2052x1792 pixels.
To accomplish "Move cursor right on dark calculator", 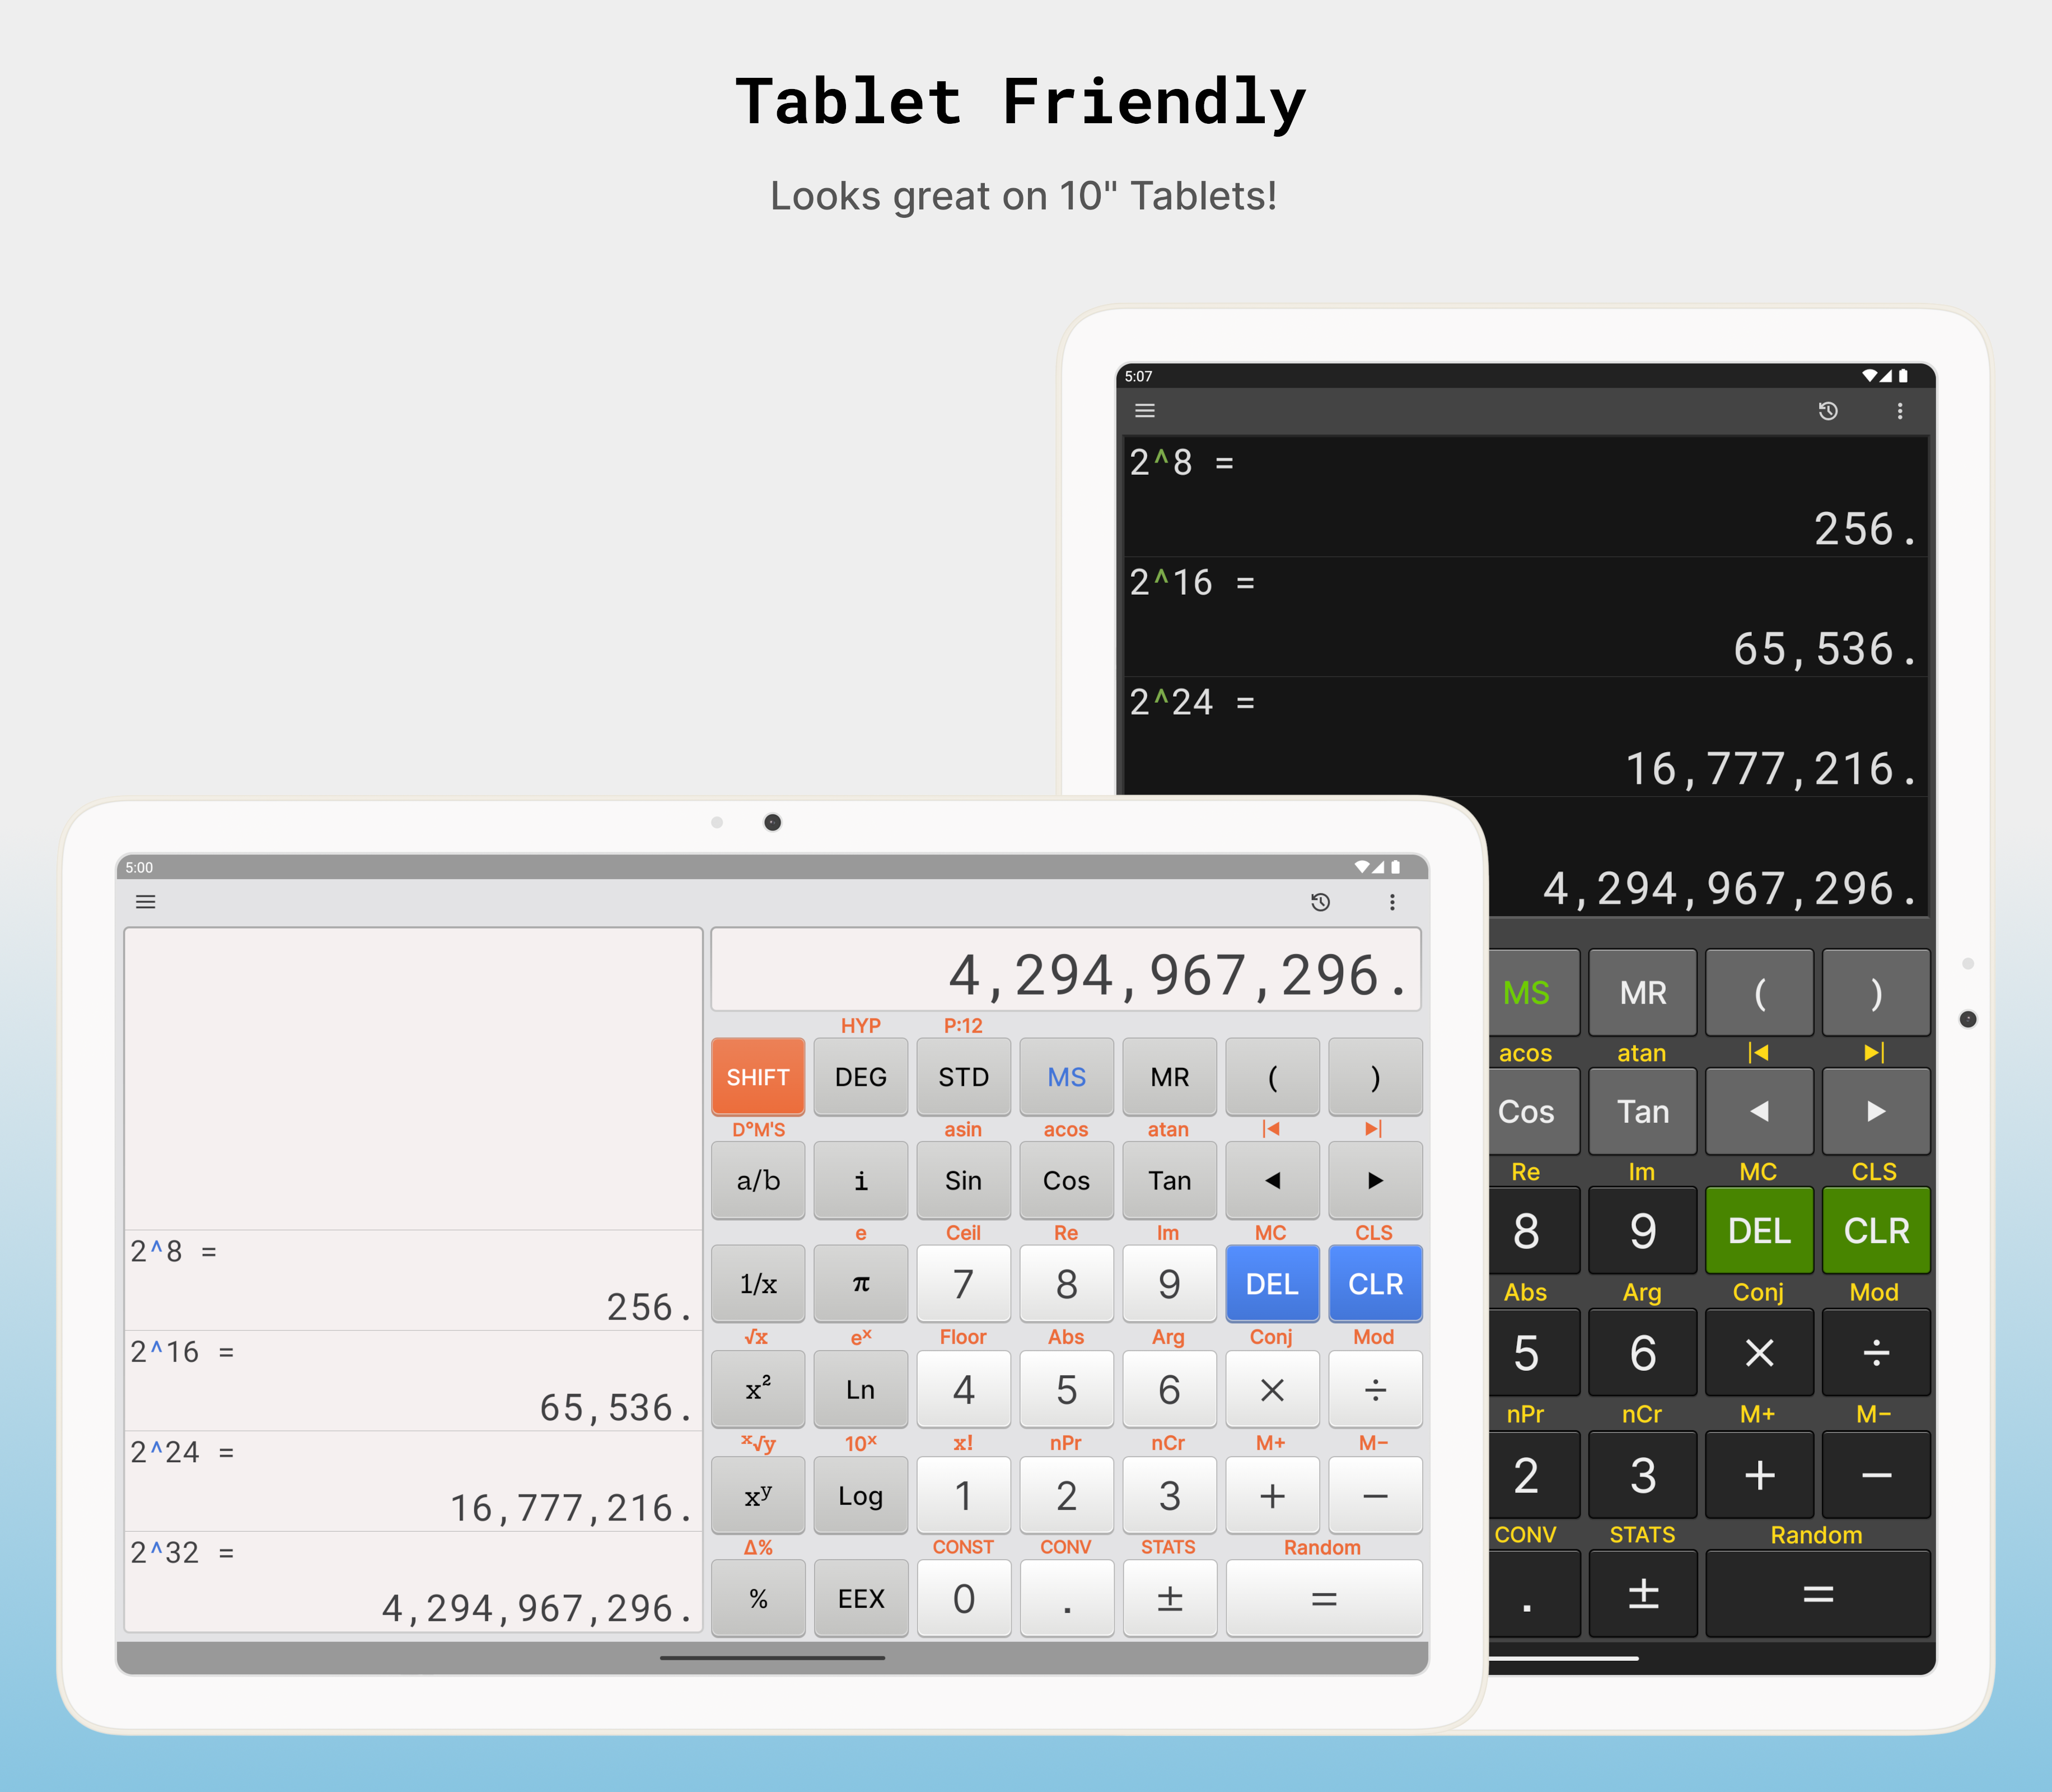I will coord(1876,1112).
